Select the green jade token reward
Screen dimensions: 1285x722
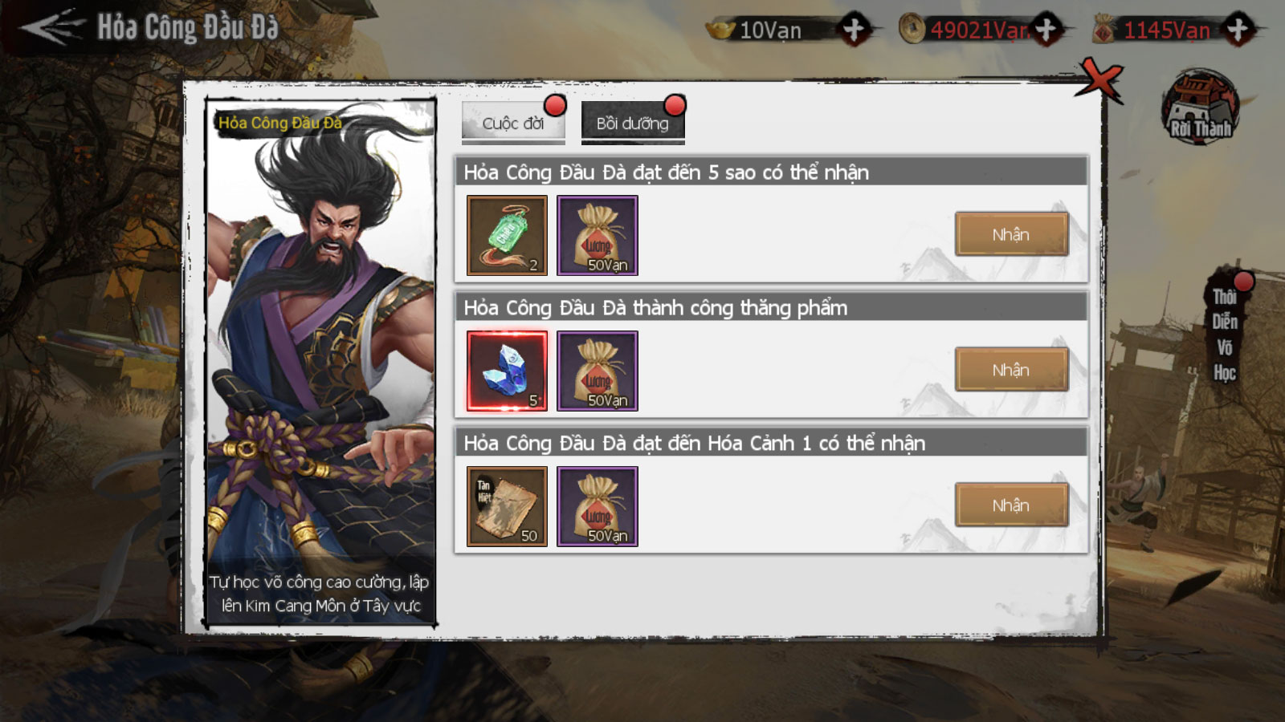(507, 235)
